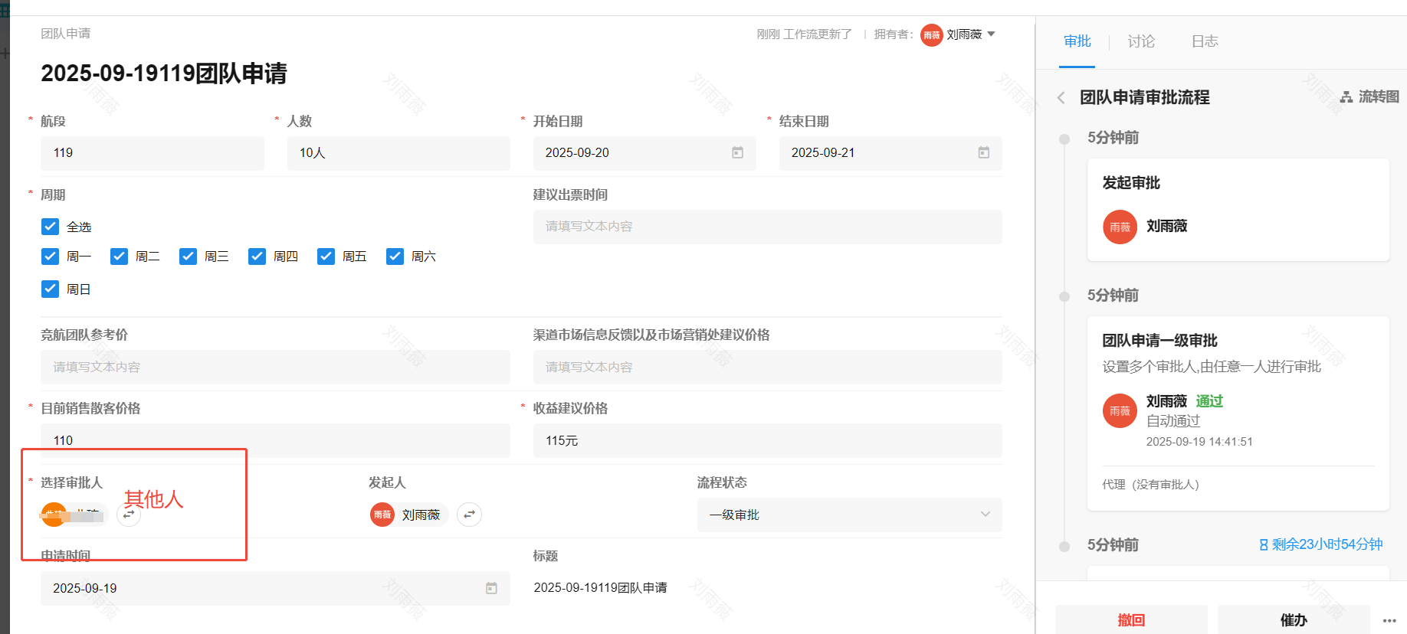Click the 结束日期 field 2025-09-21

(890, 153)
